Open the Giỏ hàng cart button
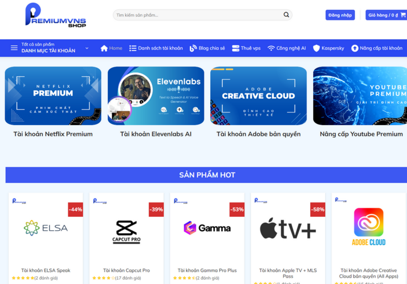Image resolution: width=407 pixels, height=284 pixels. [x=386, y=15]
